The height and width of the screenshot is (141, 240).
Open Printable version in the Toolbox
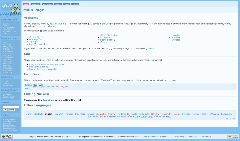tap(9, 127)
